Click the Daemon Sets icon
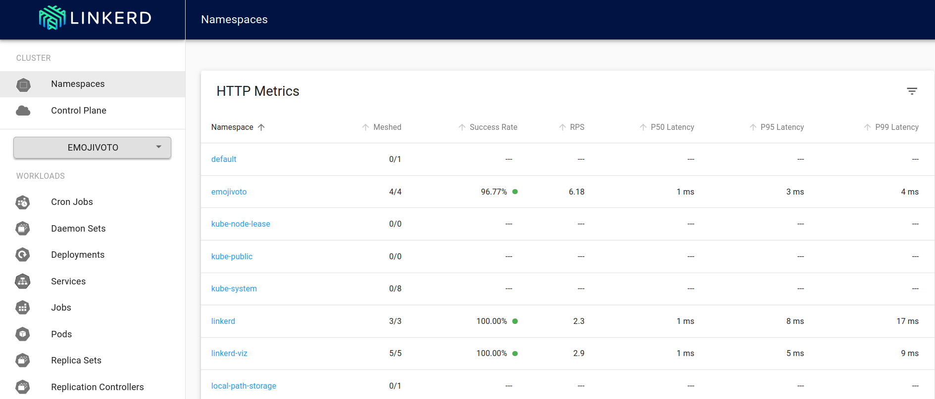Viewport: 935px width, 399px height. click(23, 229)
